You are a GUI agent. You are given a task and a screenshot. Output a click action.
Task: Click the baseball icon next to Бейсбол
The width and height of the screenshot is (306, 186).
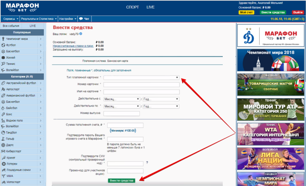[3, 108]
